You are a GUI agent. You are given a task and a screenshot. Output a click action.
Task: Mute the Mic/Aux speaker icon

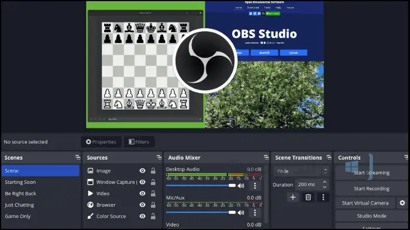click(x=241, y=212)
